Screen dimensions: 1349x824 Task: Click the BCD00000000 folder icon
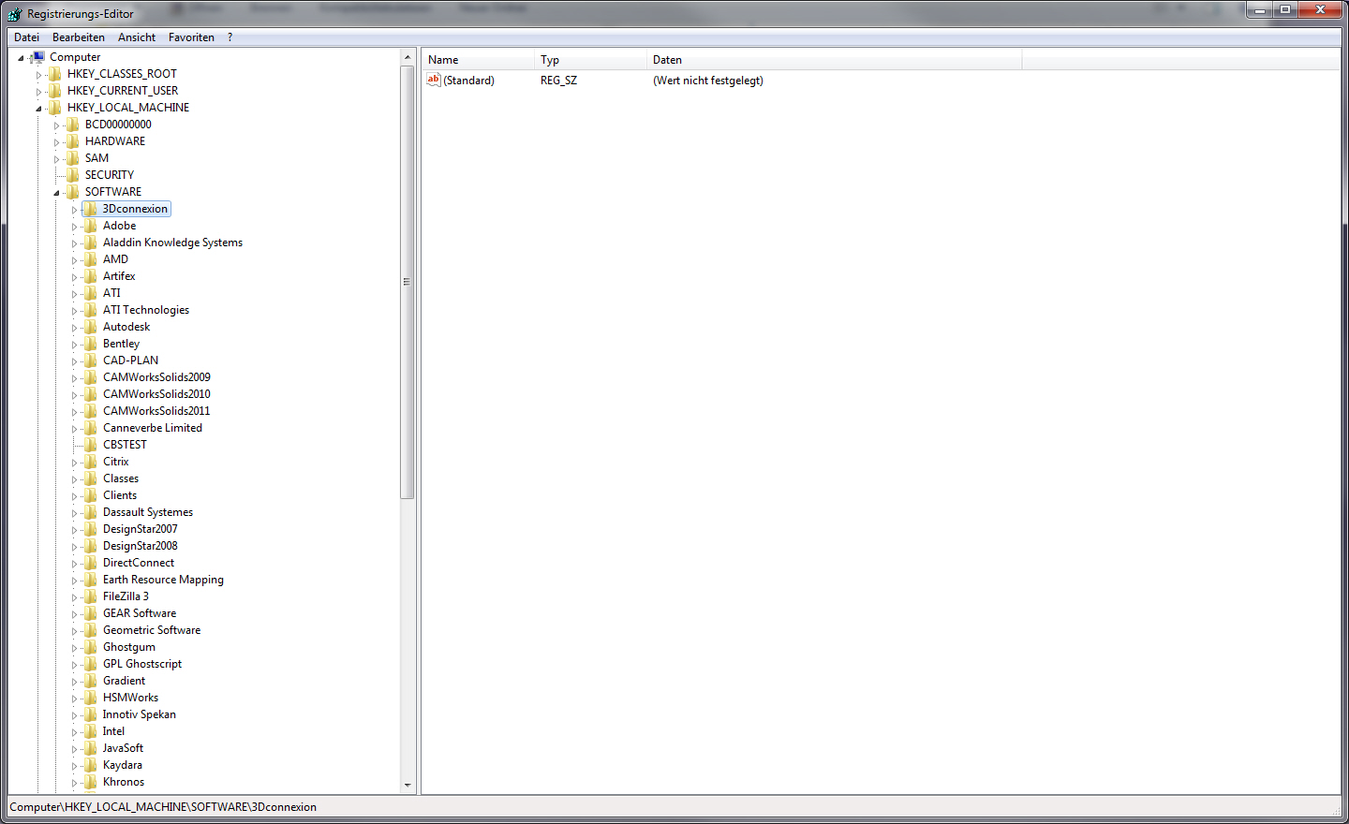point(73,125)
